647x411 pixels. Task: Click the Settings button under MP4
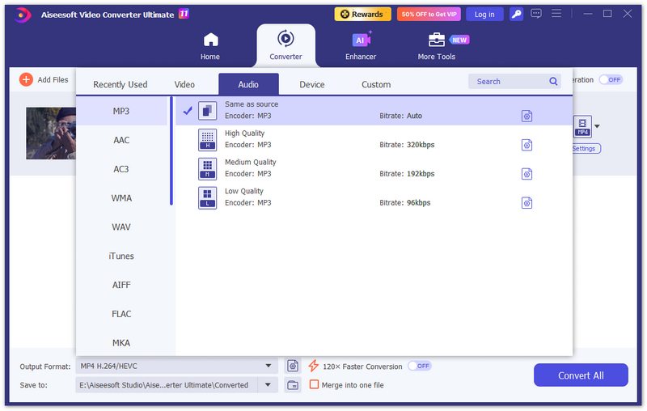coord(586,149)
